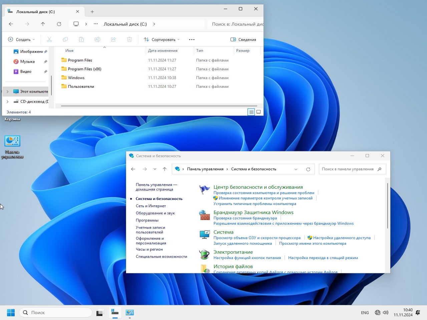Switch Explorer to details list view
The image size is (427, 320).
251,112
